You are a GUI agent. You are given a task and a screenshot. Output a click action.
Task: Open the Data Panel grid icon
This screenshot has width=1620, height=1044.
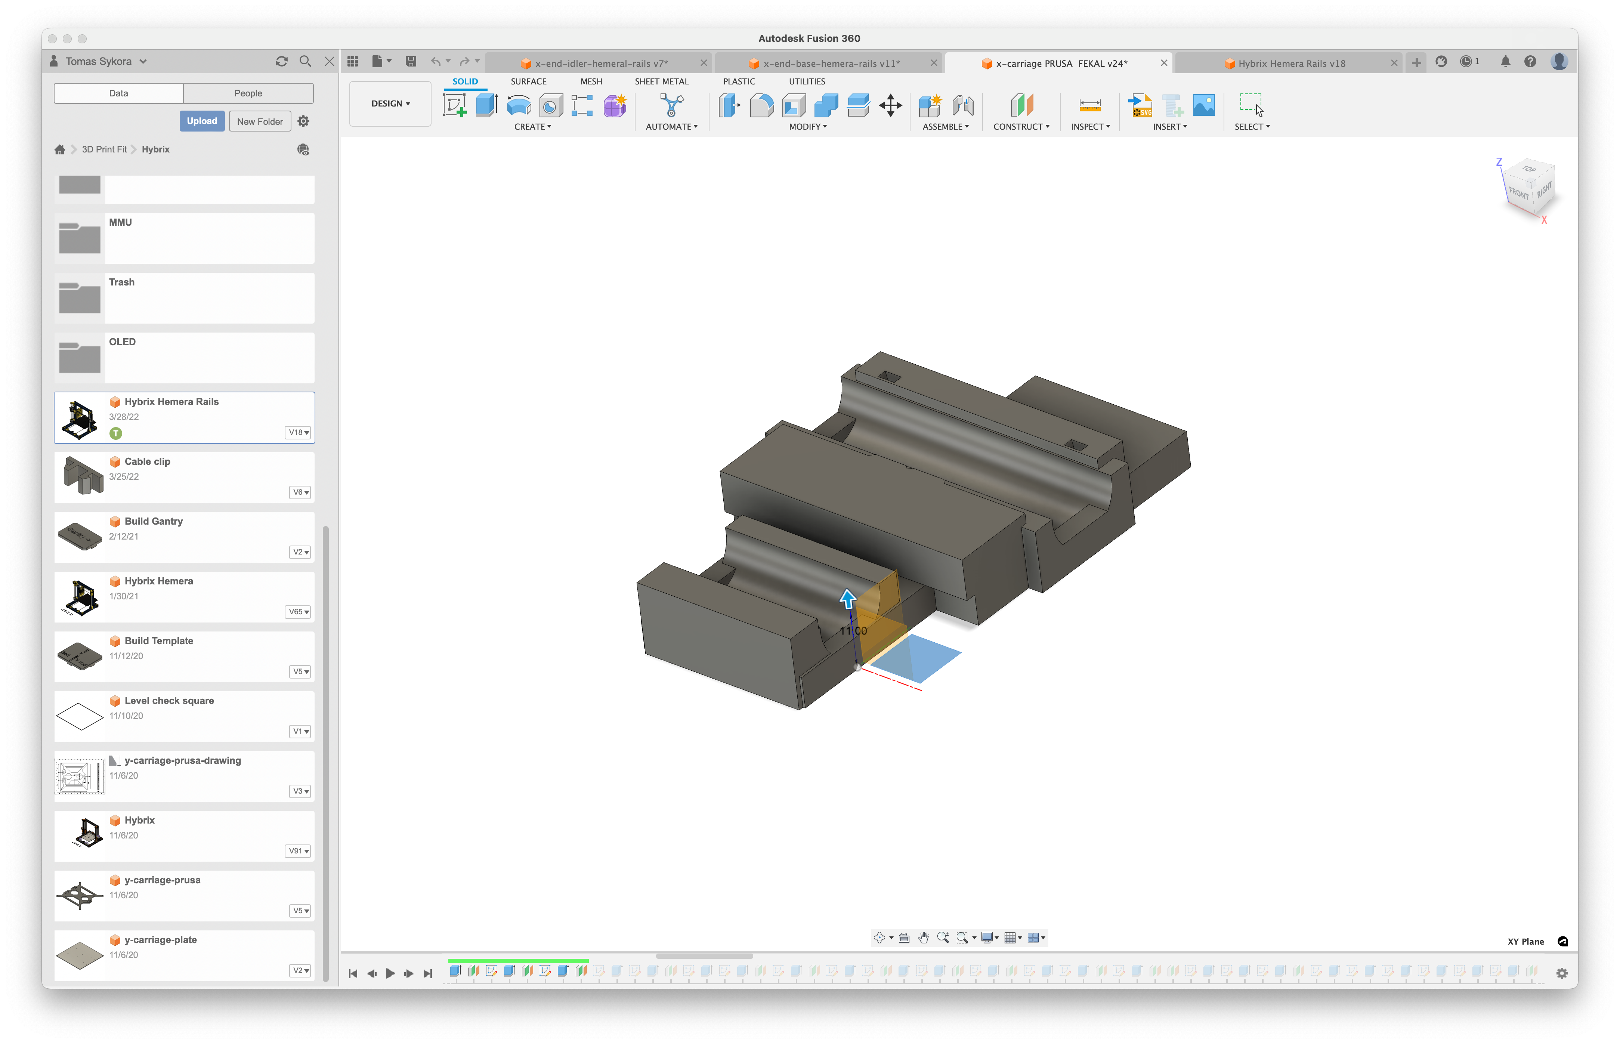click(x=352, y=62)
